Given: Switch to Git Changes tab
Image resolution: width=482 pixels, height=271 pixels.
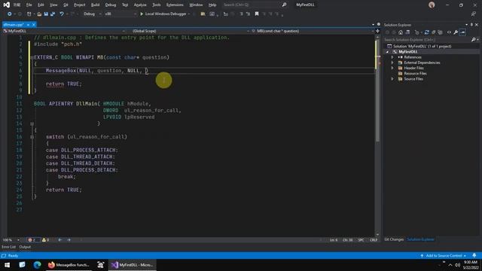Looking at the screenshot, I should 394,239.
